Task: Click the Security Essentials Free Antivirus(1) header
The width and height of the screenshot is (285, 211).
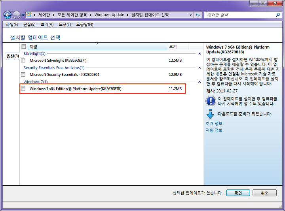Action: coord(54,68)
